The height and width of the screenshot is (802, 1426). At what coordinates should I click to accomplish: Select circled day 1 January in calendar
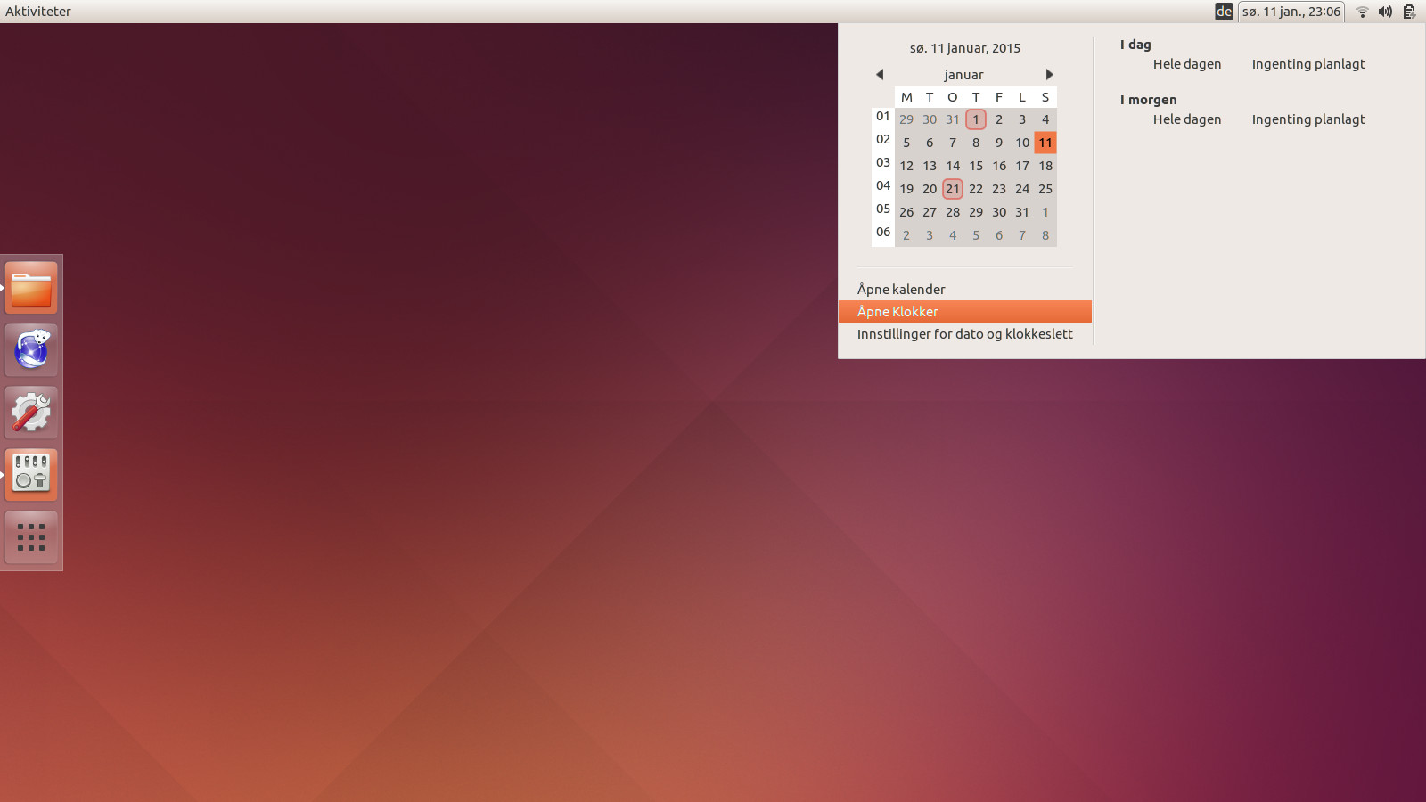[x=976, y=119]
